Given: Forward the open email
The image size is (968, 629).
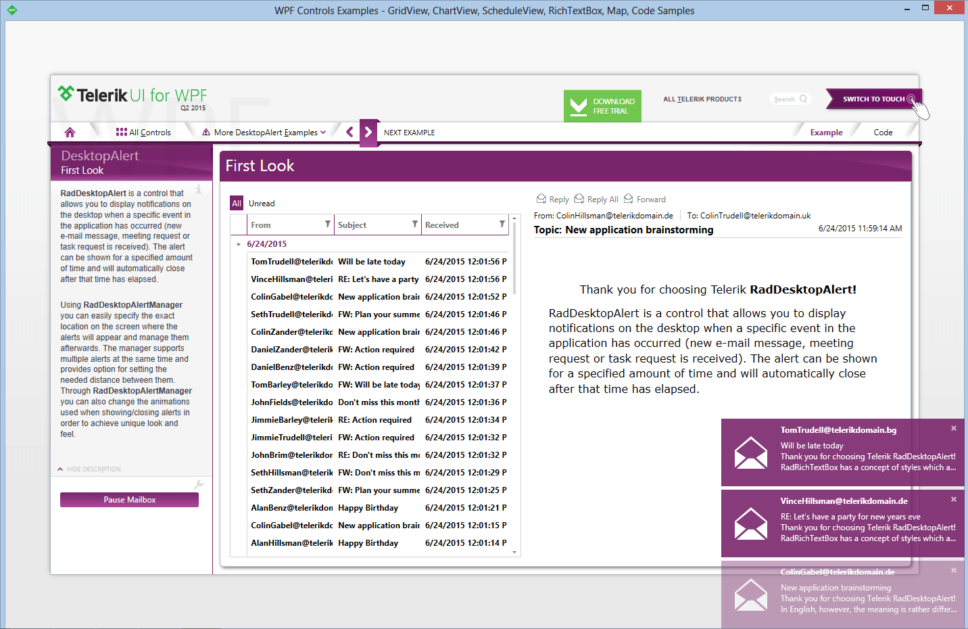Looking at the screenshot, I should pyautogui.click(x=645, y=199).
